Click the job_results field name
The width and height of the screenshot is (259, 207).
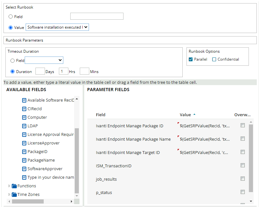click(x=106, y=179)
